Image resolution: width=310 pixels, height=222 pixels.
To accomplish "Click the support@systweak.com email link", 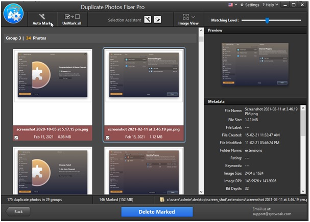I will 272,214.
